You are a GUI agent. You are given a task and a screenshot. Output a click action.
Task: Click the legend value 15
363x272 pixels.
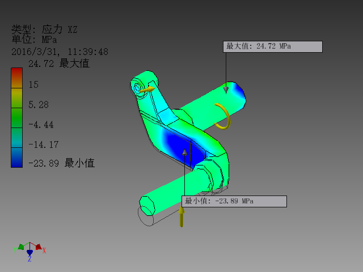tap(33, 84)
